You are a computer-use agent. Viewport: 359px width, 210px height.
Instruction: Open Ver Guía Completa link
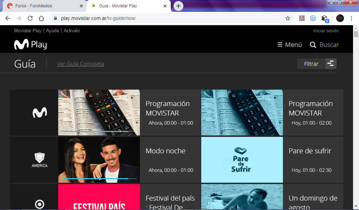pos(80,64)
